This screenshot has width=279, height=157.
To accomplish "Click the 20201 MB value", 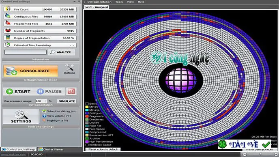I will (x=67, y=9).
